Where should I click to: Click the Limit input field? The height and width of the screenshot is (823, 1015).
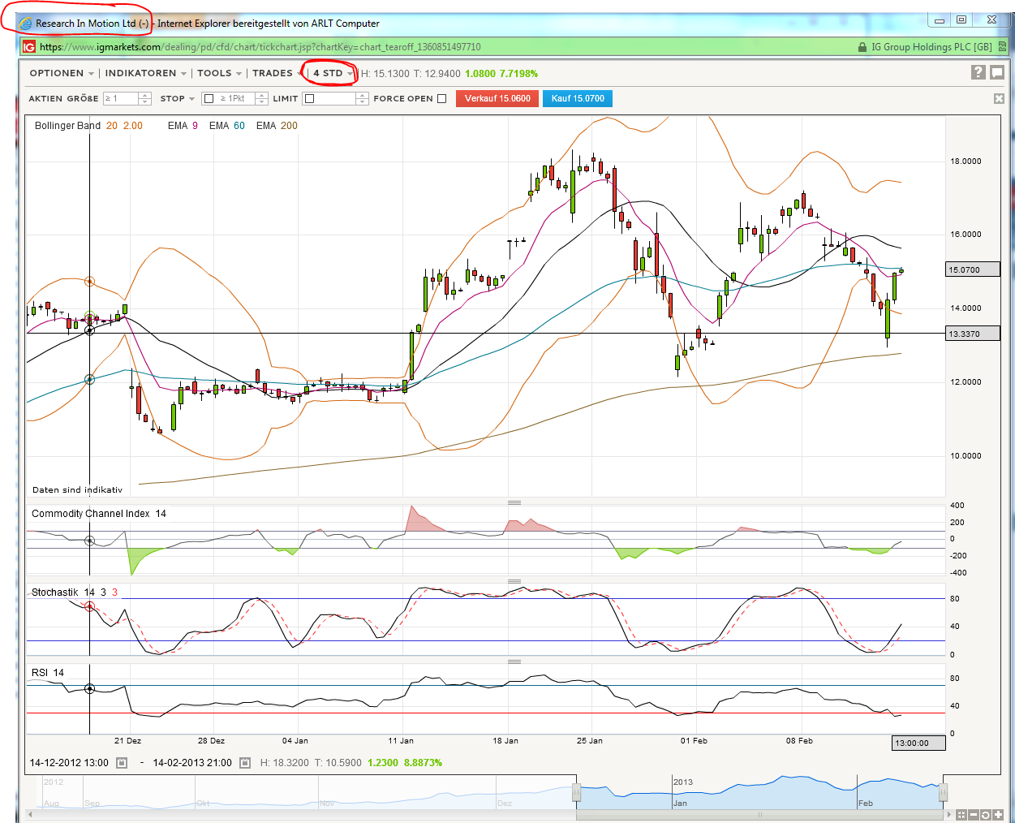336,98
